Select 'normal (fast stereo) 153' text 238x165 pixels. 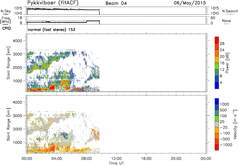tap(51, 29)
